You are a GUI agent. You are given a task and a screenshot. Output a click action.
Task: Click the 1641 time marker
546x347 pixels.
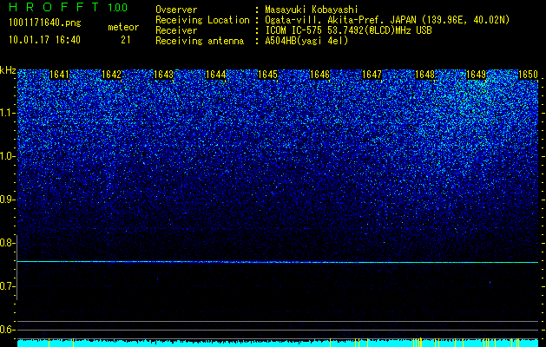click(x=60, y=75)
